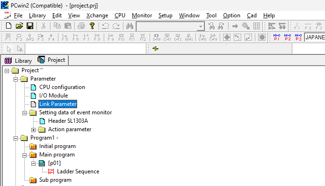Open the Option menu
This screenshot has height=186, width=325.
point(231,15)
